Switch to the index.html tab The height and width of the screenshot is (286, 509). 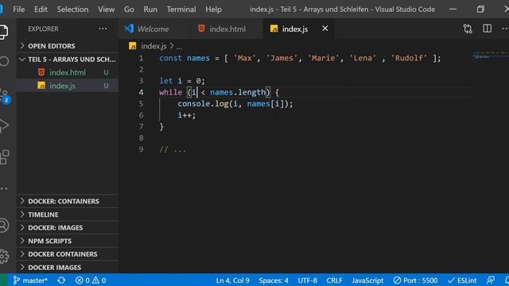(x=227, y=29)
